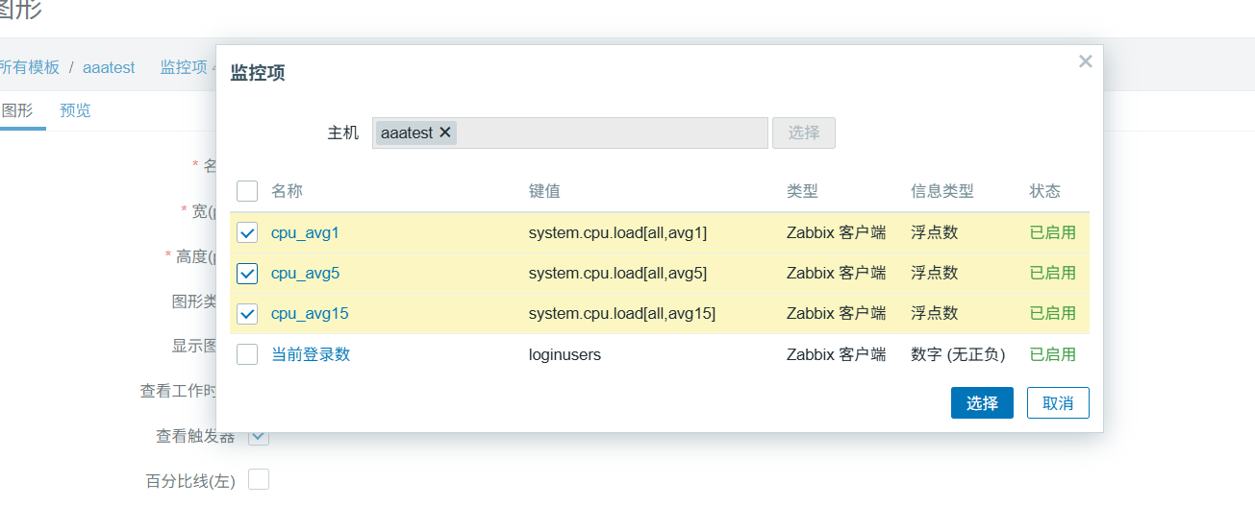Switch to the 图形 tab
Image resolution: width=1255 pixels, height=507 pixels.
pyautogui.click(x=17, y=110)
